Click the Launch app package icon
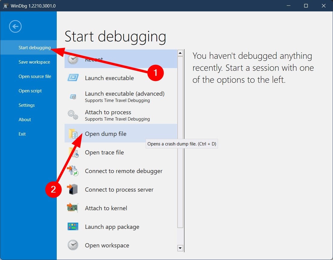Screen dimensions: 333x260 point(73,226)
